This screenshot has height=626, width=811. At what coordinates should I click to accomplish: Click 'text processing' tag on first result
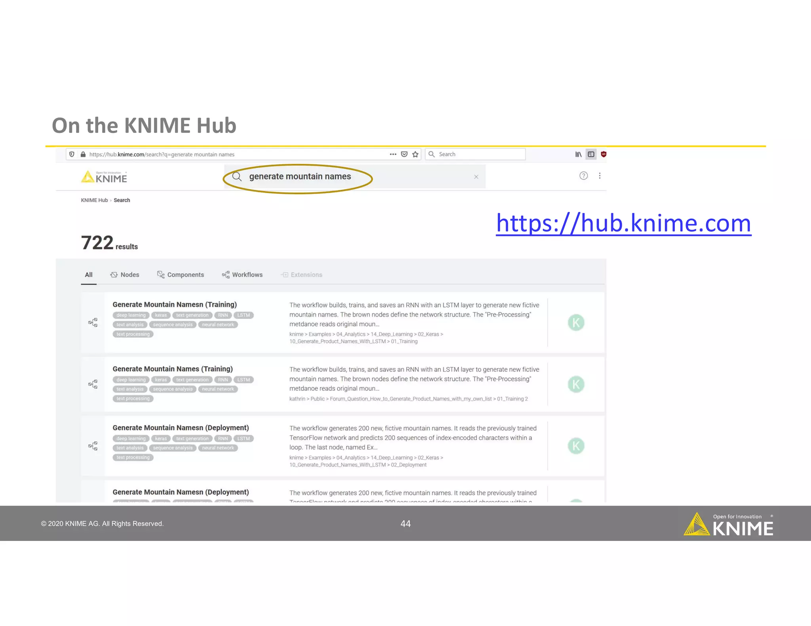tap(133, 334)
